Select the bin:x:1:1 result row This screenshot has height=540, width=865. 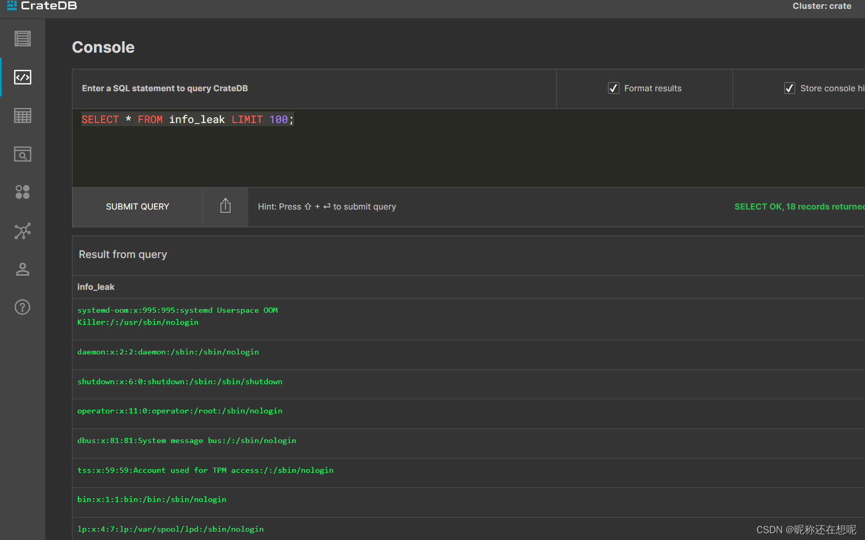click(468, 502)
